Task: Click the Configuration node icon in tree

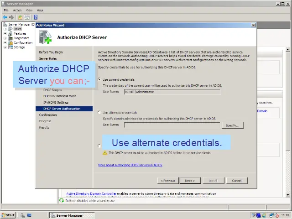Action: pos(10,42)
